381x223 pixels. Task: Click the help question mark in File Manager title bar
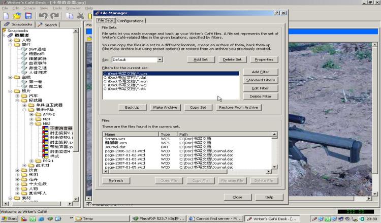[x=277, y=13]
